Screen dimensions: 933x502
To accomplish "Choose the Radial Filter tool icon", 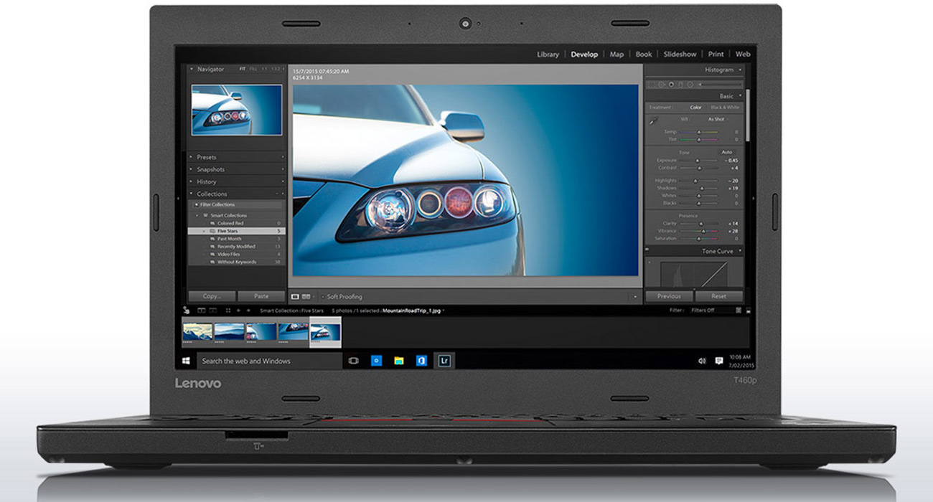I will pos(690,85).
